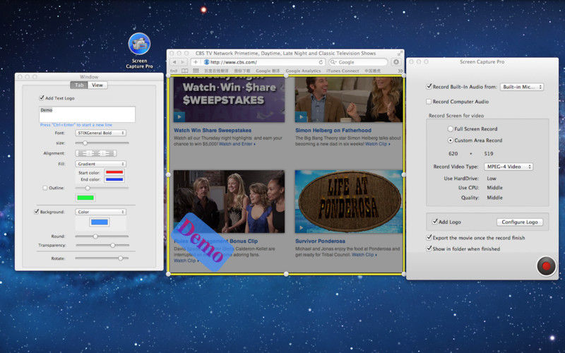
Task: Click the add bookmark plus button in Safari
Action: pyautogui.click(x=196, y=62)
